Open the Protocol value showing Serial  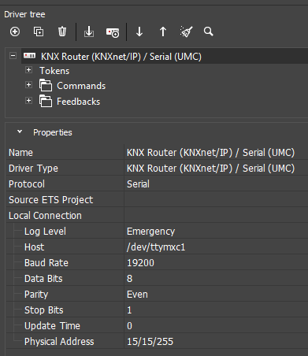pyautogui.click(x=216, y=184)
